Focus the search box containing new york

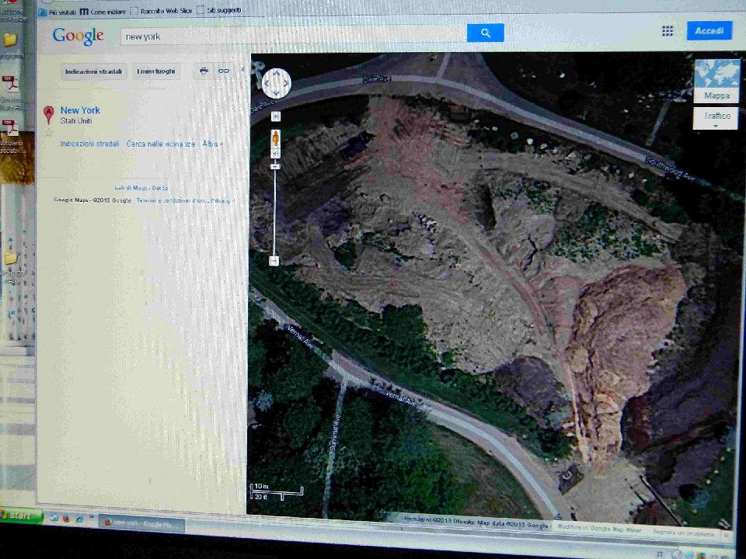293,36
